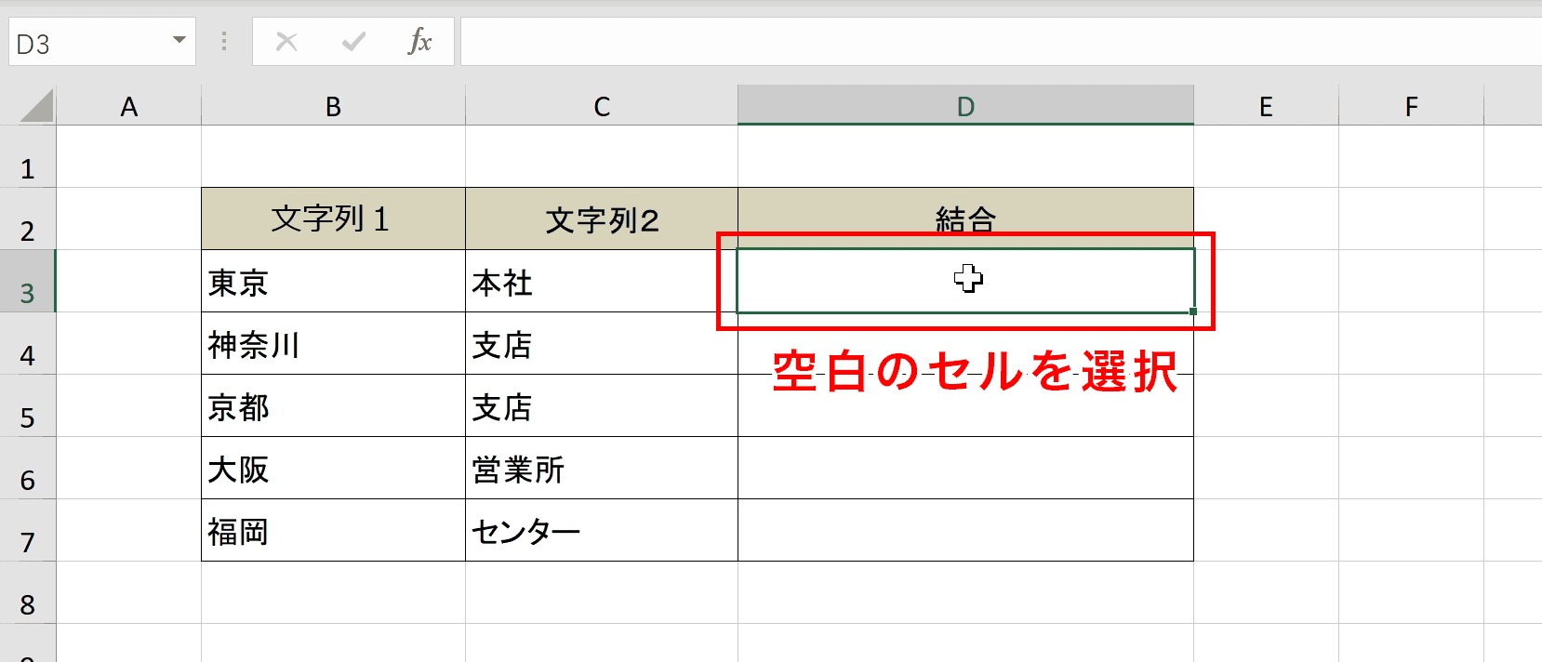Viewport: 1542px width, 662px height.
Task: Select row 7 header
Action: pos(28,531)
